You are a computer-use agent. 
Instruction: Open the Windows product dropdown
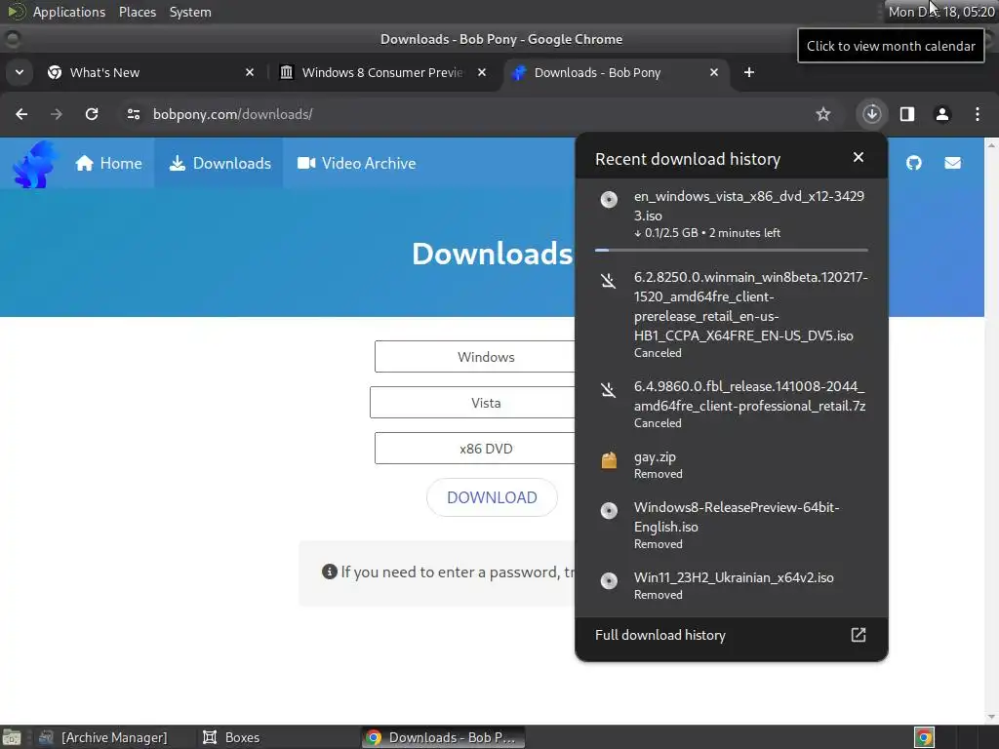[x=475, y=357]
